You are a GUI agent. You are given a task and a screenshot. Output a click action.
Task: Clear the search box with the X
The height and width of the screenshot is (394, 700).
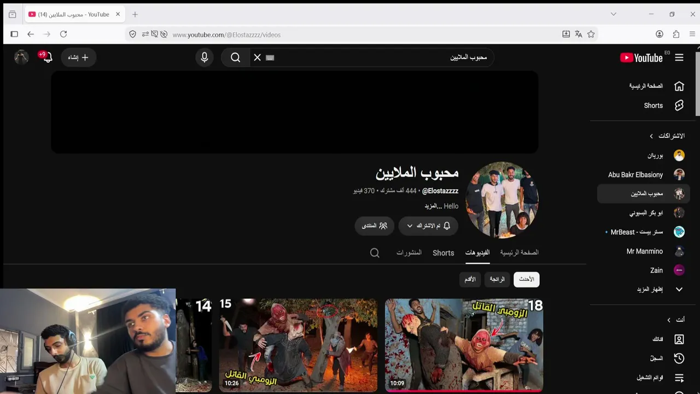point(258,57)
